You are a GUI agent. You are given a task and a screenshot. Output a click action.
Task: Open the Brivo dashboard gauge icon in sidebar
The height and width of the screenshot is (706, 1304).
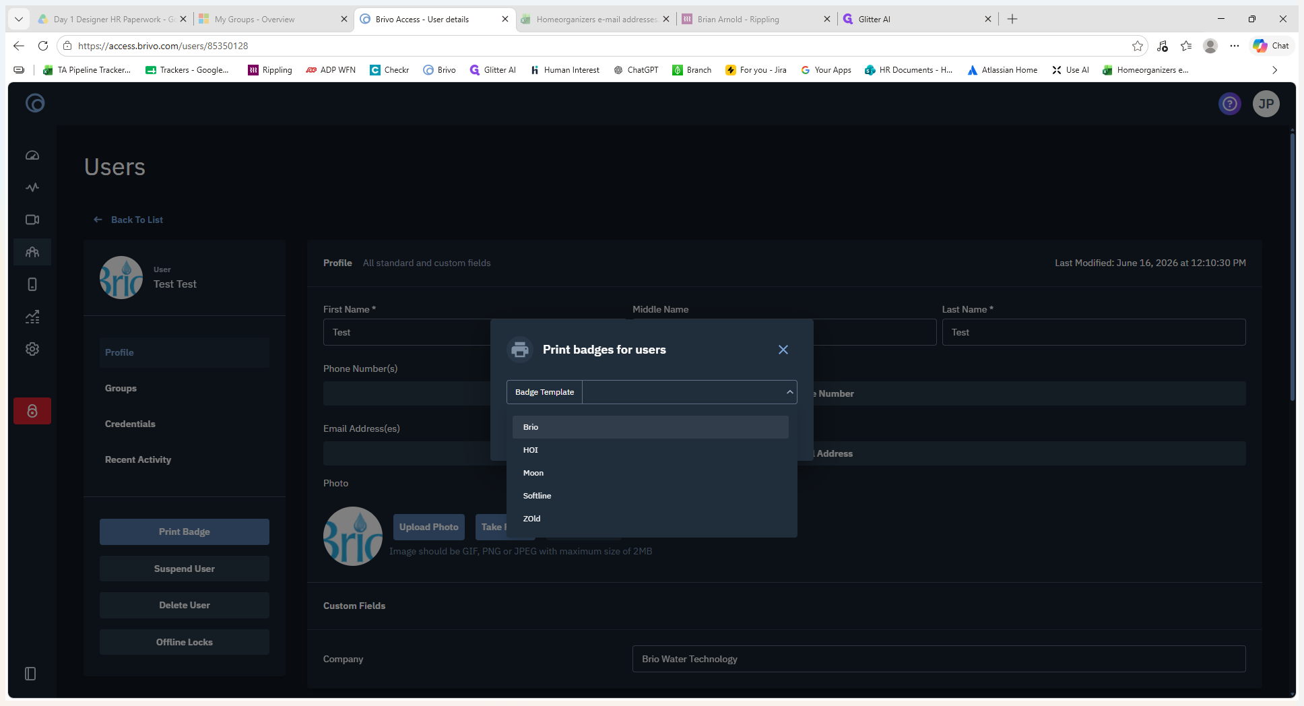pyautogui.click(x=32, y=155)
